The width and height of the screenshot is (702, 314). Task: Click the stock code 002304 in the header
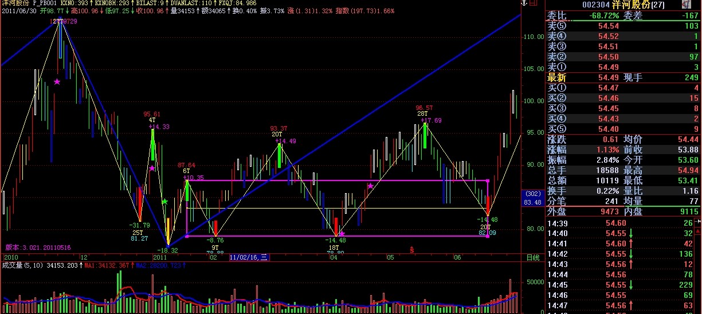pos(595,5)
